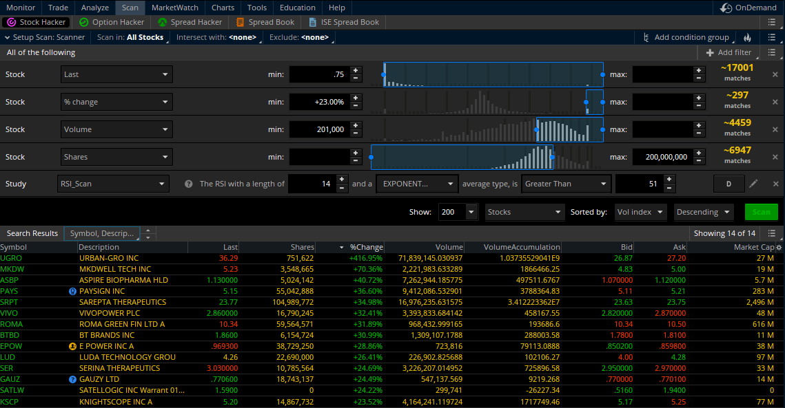Open the Greater Than comparison dropdown
The height and width of the screenshot is (408, 785).
567,184
